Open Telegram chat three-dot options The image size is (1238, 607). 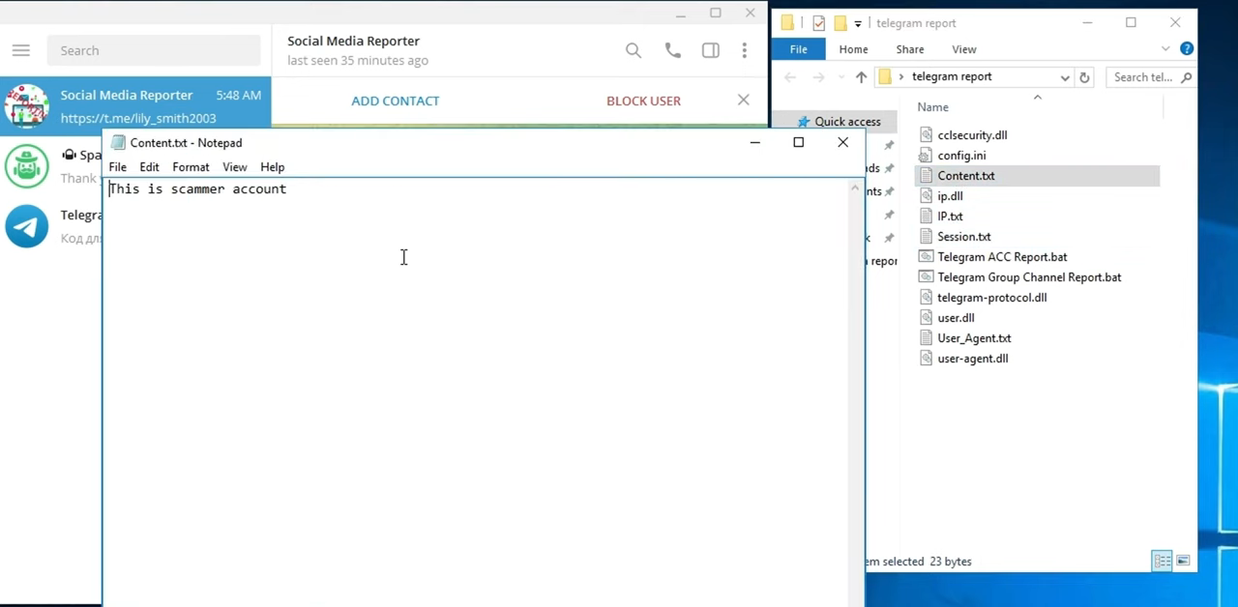click(744, 50)
